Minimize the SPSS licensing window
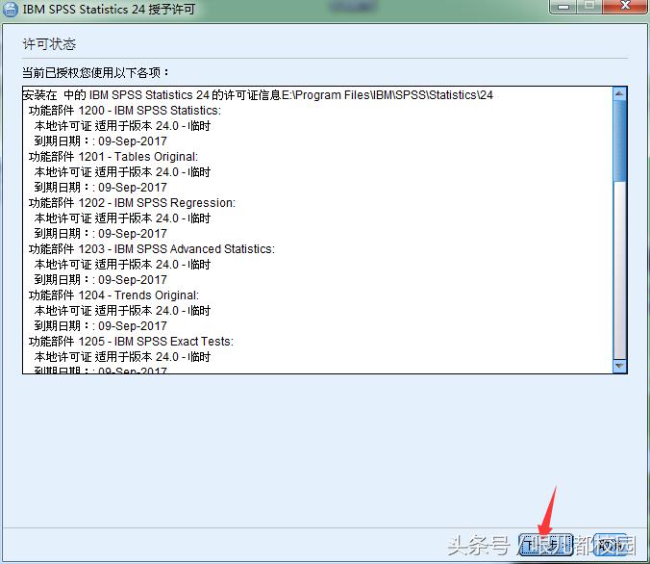Viewport: 650px width, 564px height. click(x=562, y=6)
